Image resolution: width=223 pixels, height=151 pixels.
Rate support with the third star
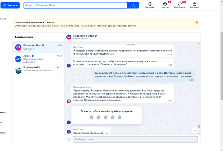tap(105, 117)
